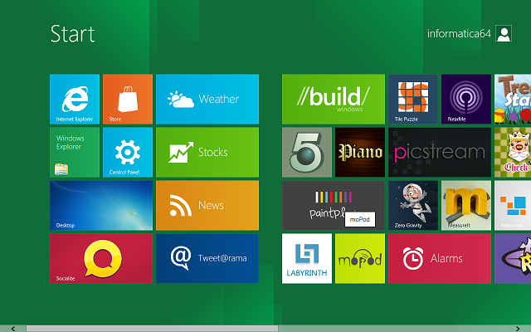Open the //build/ windows tile
This screenshot has height=332, width=531.
pyautogui.click(x=334, y=99)
